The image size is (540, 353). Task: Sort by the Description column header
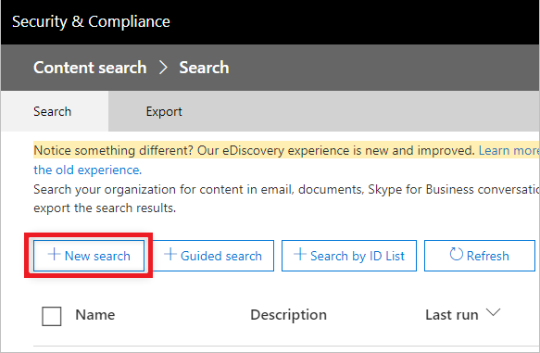click(289, 315)
